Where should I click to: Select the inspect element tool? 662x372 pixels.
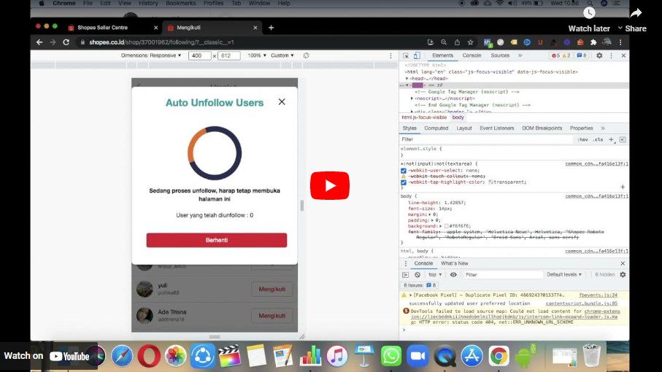(x=406, y=55)
